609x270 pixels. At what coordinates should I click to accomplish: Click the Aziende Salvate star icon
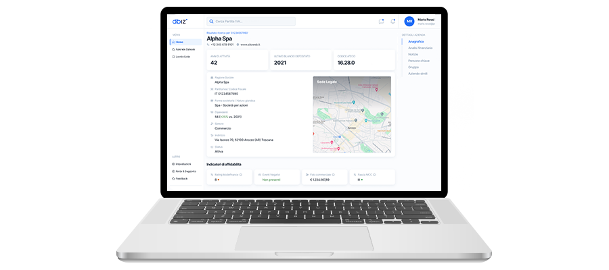(173, 49)
